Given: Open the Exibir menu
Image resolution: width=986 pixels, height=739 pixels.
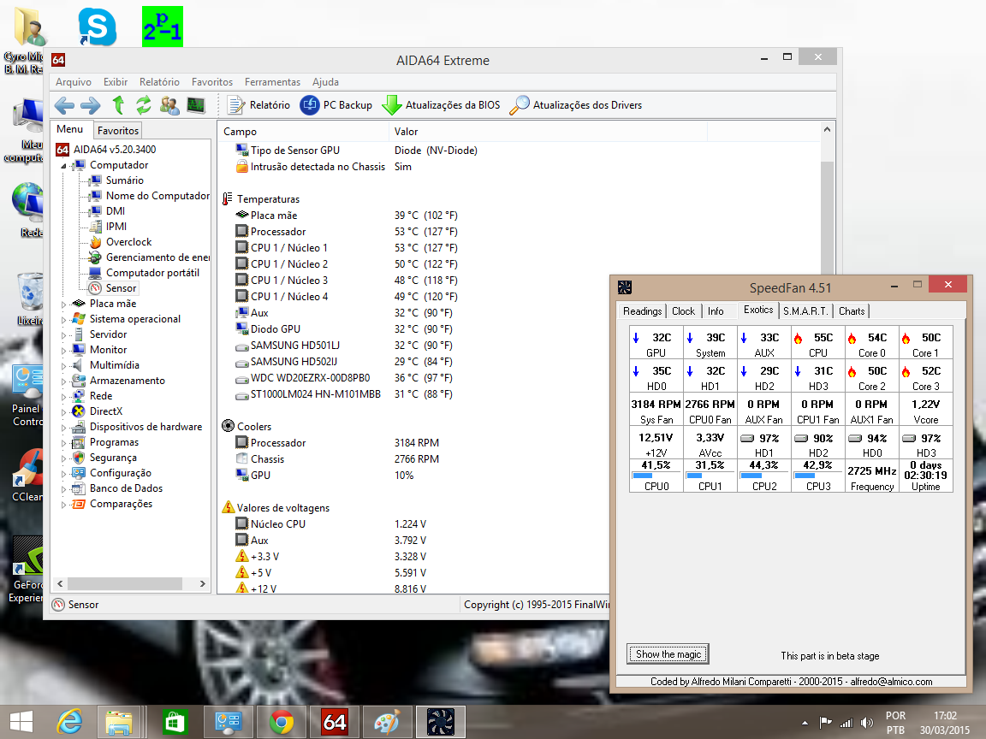Looking at the screenshot, I should [115, 82].
